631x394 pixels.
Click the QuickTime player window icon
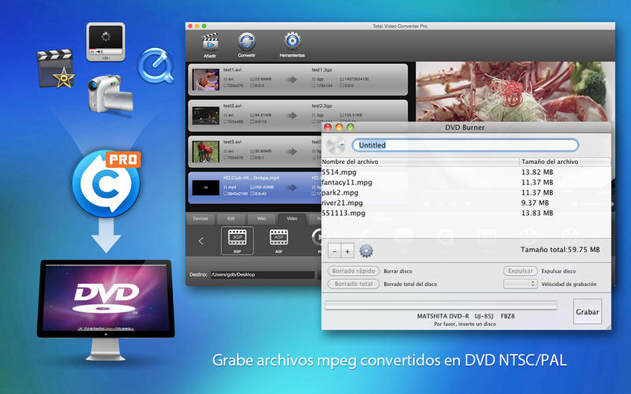(106, 43)
